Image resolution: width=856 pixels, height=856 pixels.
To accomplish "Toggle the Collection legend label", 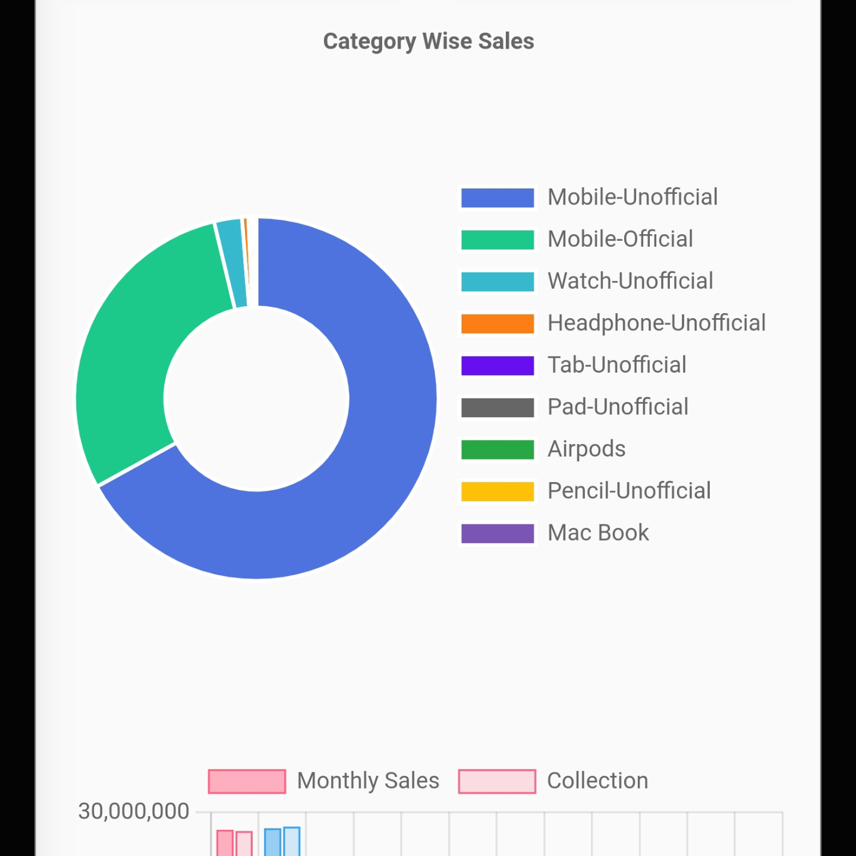I will (x=597, y=781).
